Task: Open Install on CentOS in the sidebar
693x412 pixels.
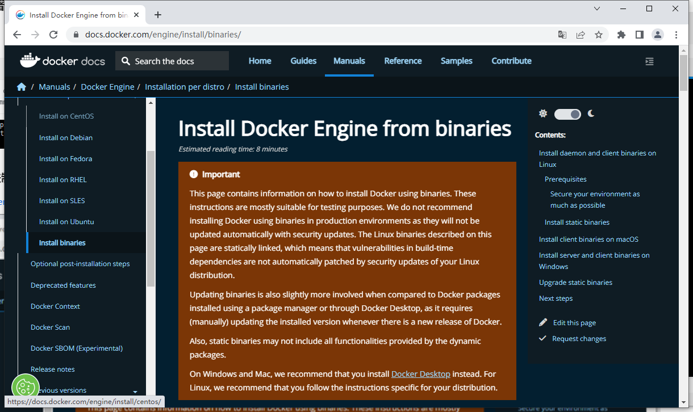Action: [66, 116]
